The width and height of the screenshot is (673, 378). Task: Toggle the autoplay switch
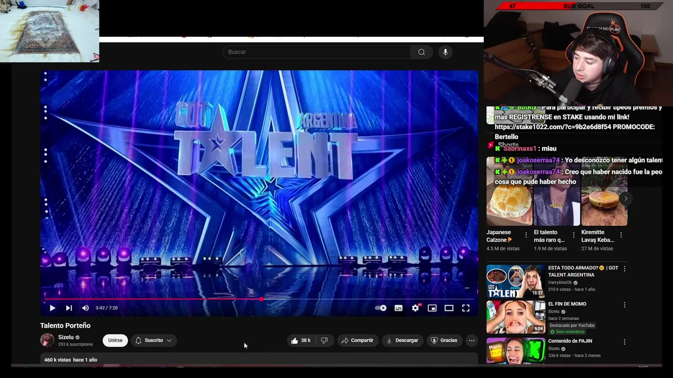pos(381,308)
